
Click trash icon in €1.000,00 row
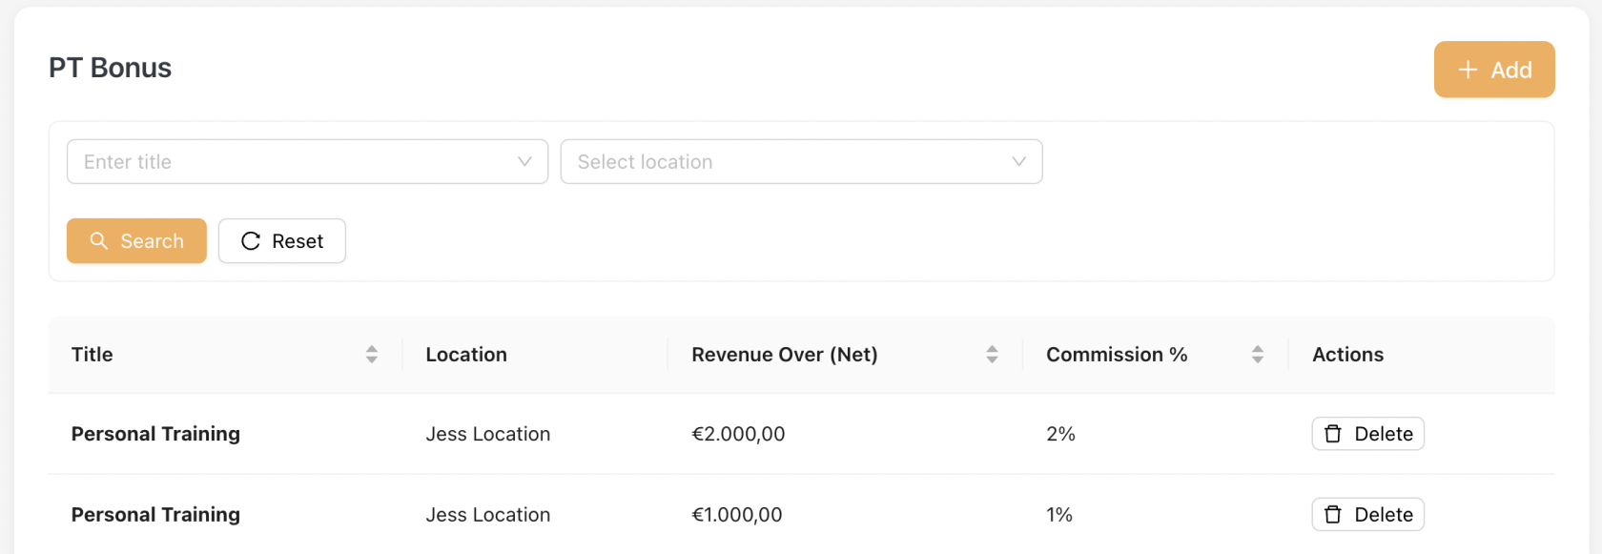pyautogui.click(x=1333, y=515)
